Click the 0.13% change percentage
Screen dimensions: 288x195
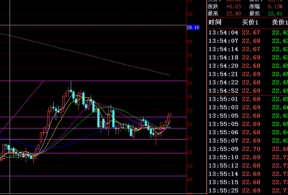pos(275,7)
